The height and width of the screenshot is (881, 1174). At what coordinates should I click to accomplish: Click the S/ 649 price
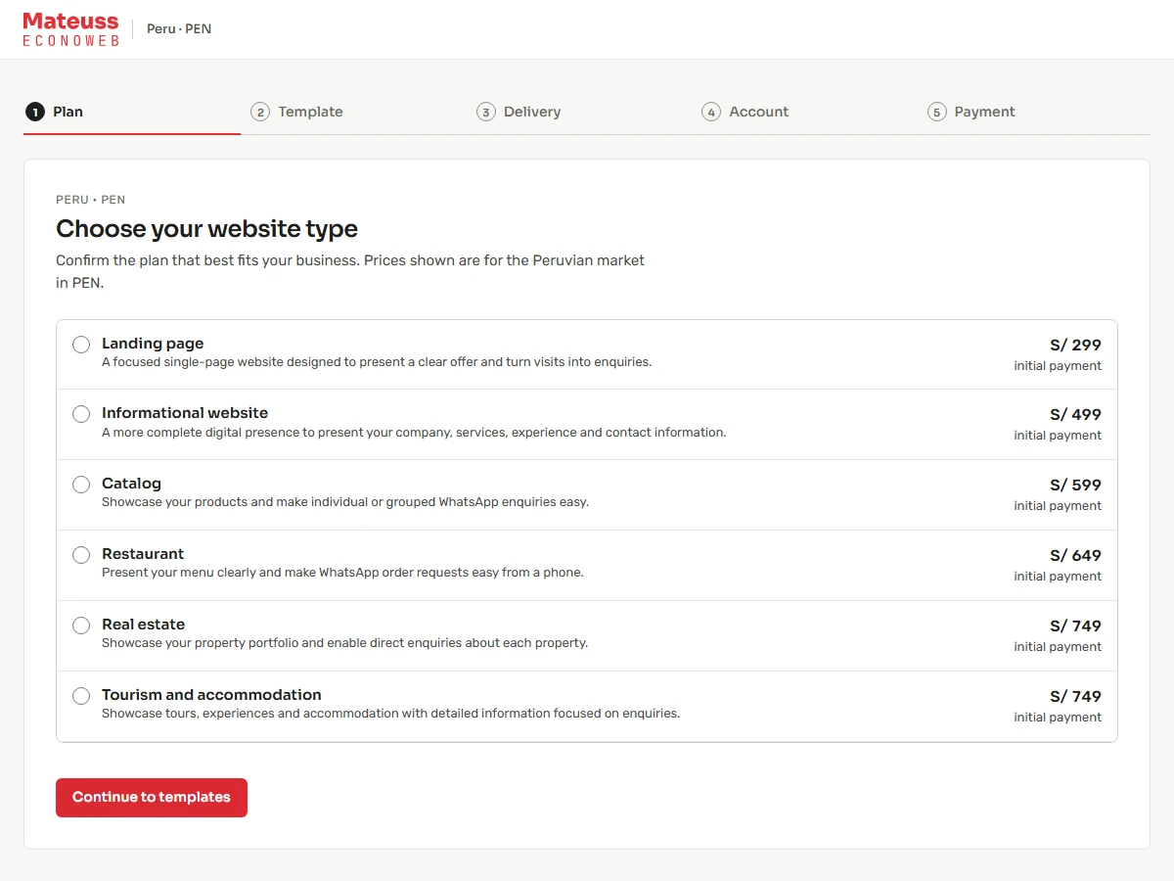(1076, 555)
